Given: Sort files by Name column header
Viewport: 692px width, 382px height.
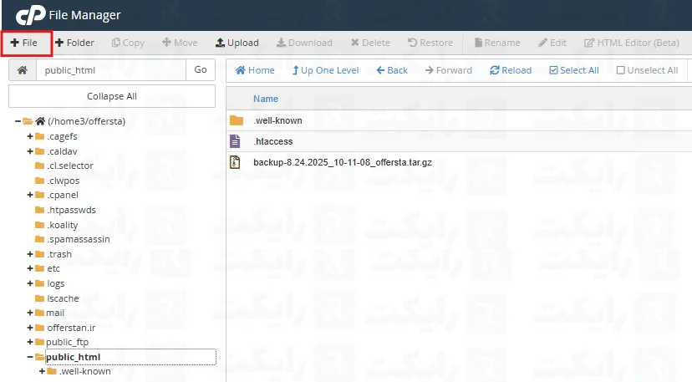Looking at the screenshot, I should pyautogui.click(x=266, y=99).
